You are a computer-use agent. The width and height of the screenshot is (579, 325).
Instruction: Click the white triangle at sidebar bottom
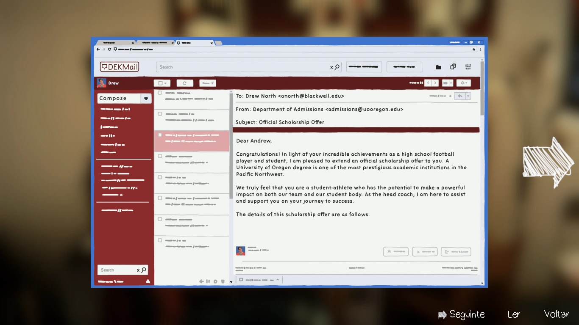tap(148, 281)
